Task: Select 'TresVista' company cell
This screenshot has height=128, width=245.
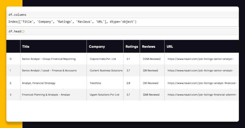Action: (95, 83)
